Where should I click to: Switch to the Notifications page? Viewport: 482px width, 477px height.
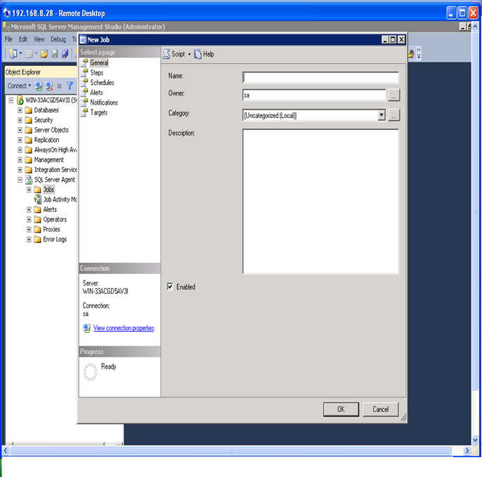[104, 103]
